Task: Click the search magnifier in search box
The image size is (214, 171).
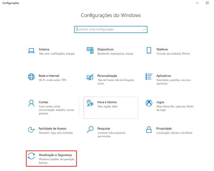Action: [x=144, y=29]
